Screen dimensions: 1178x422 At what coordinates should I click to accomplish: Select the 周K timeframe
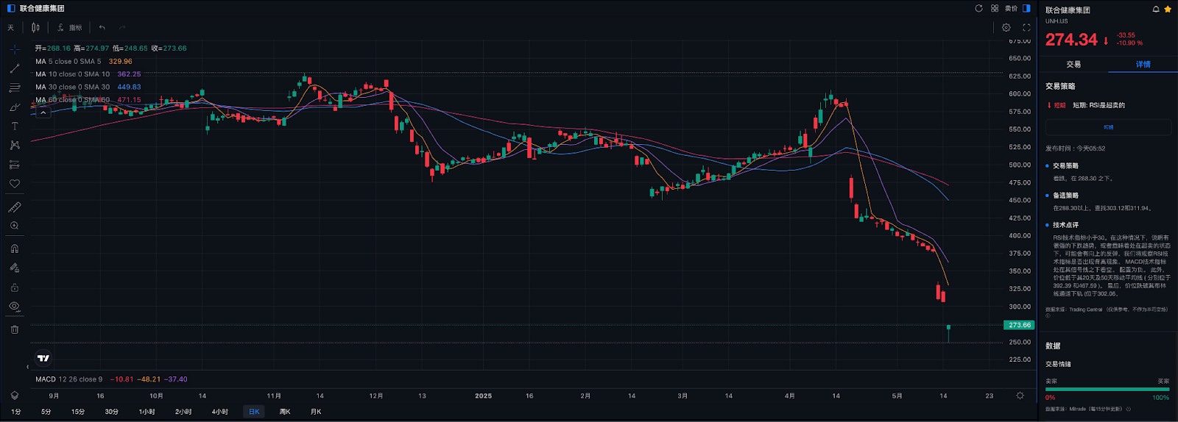(285, 412)
